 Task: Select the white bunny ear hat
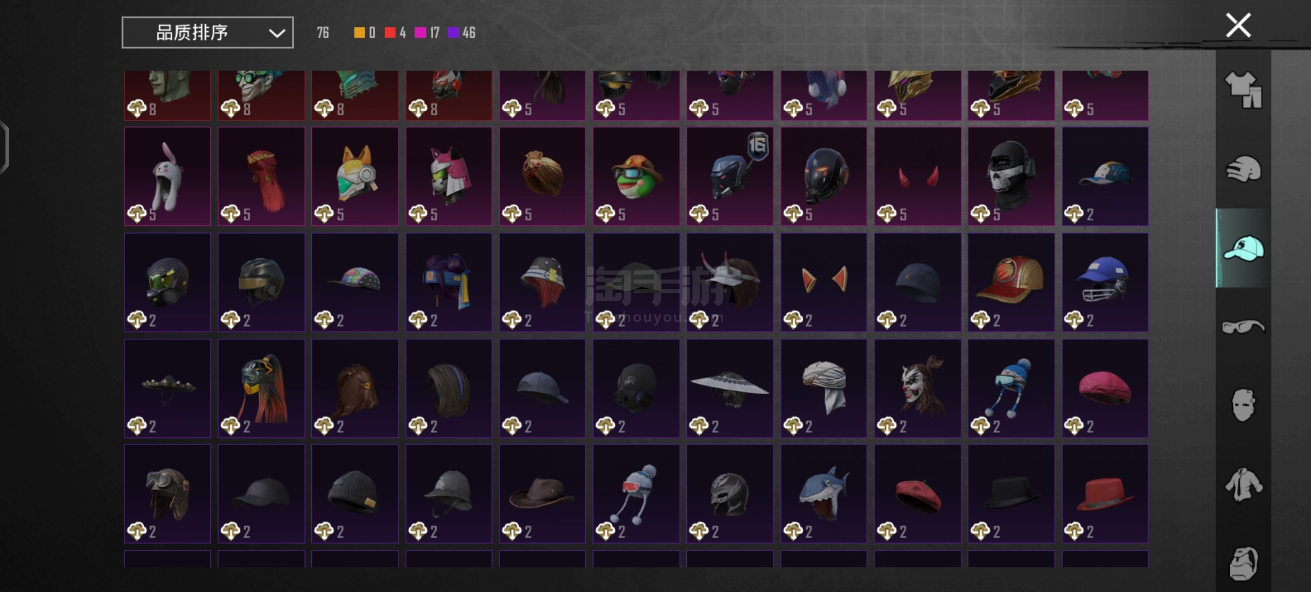[167, 177]
